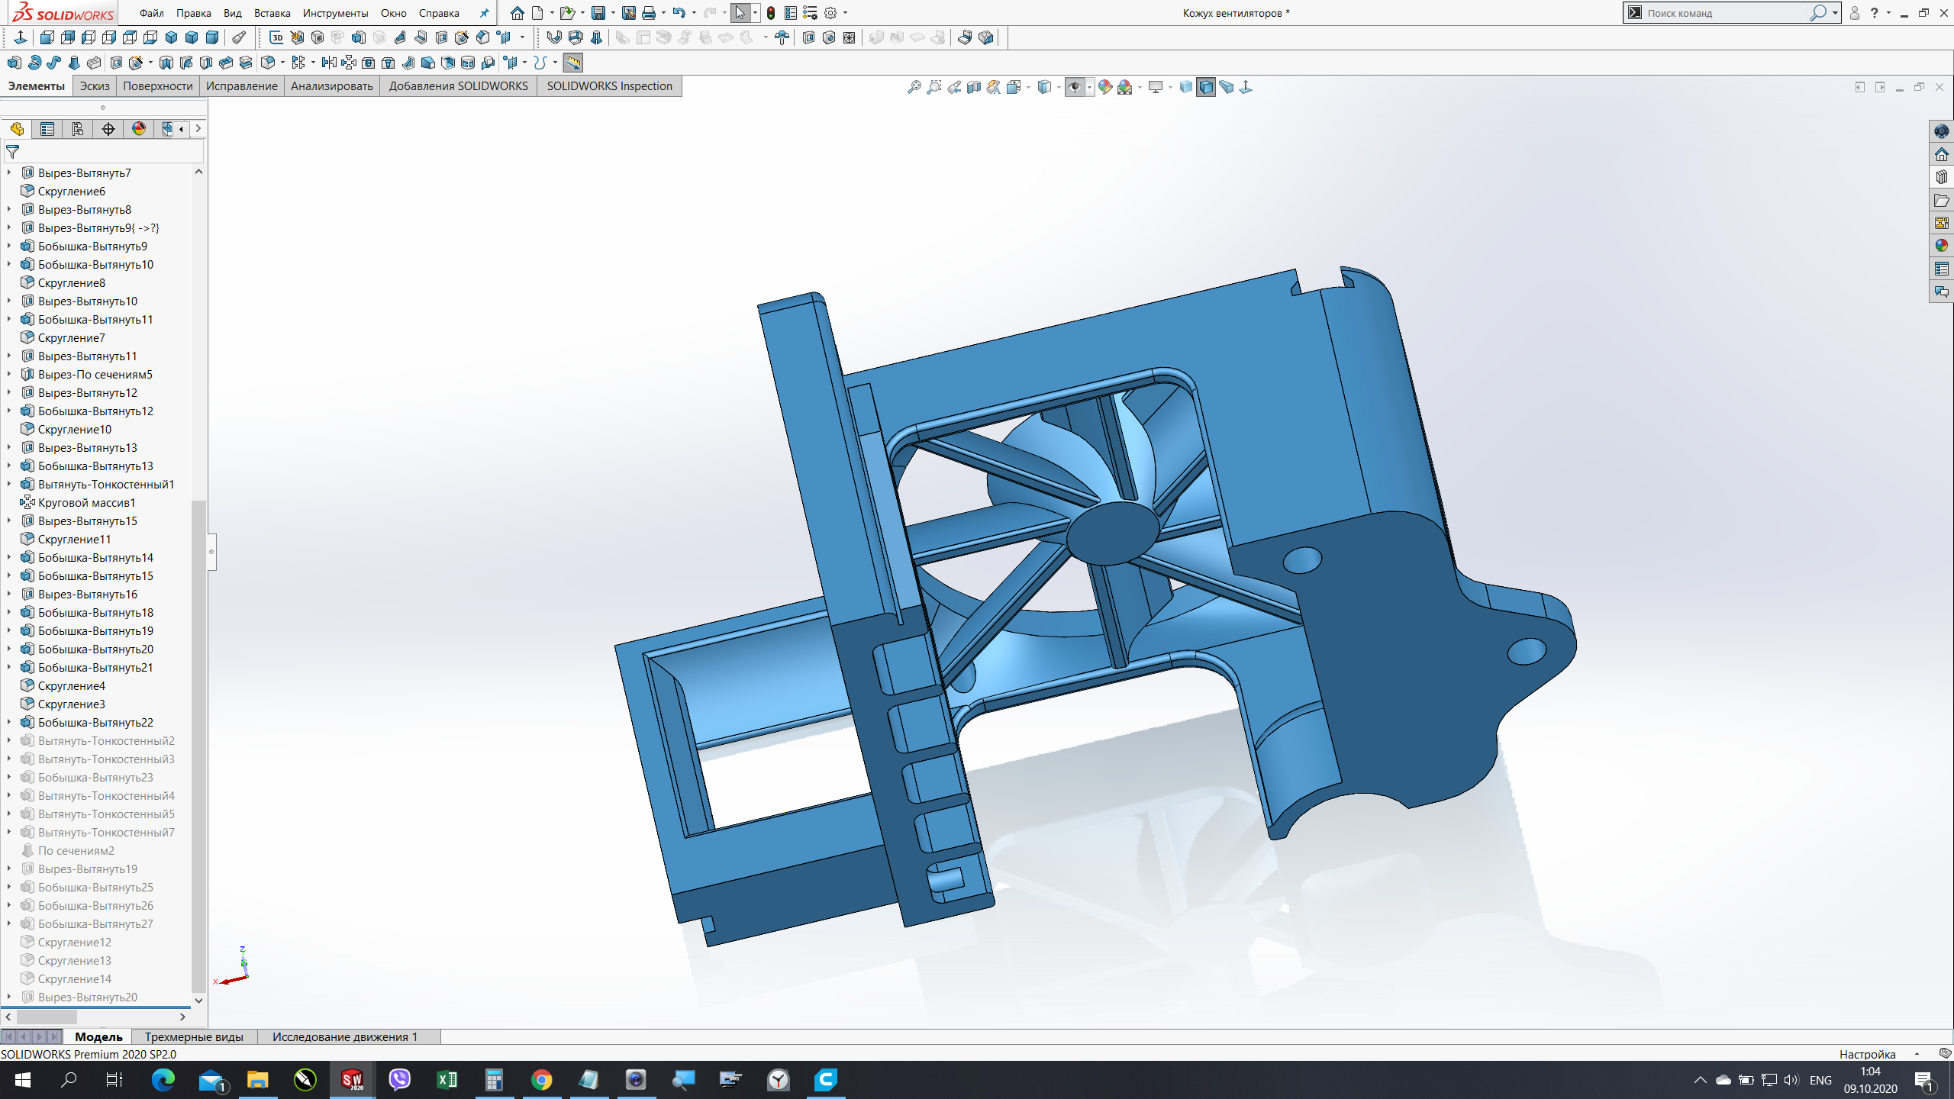Select the ConfigurationManager tab icon
The width and height of the screenshot is (1954, 1099).
point(78,129)
